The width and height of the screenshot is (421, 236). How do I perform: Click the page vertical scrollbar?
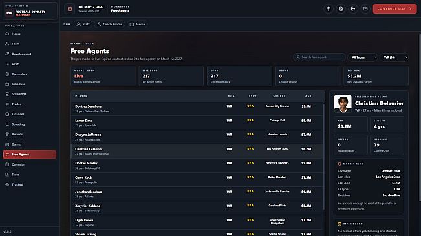[420, 118]
